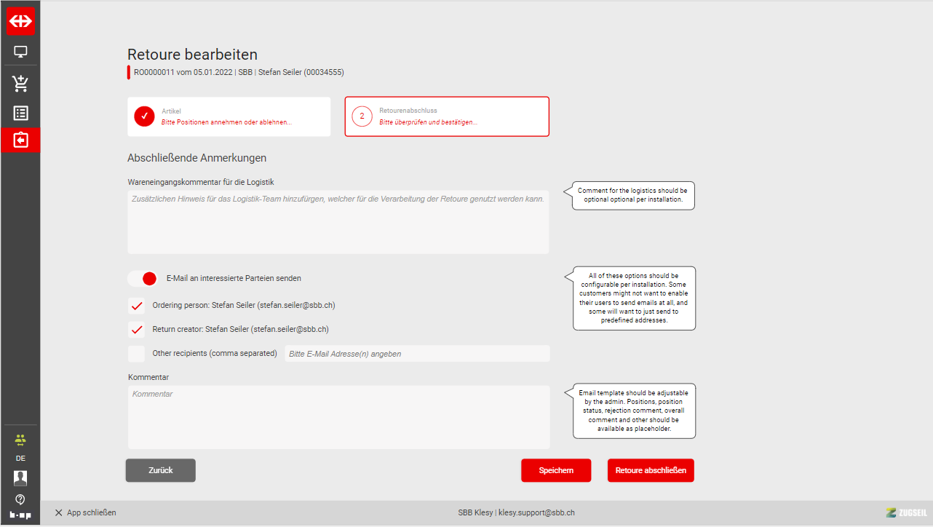Image resolution: width=933 pixels, height=527 pixels.
Task: Select the Retourenabschluss step
Action: (447, 116)
